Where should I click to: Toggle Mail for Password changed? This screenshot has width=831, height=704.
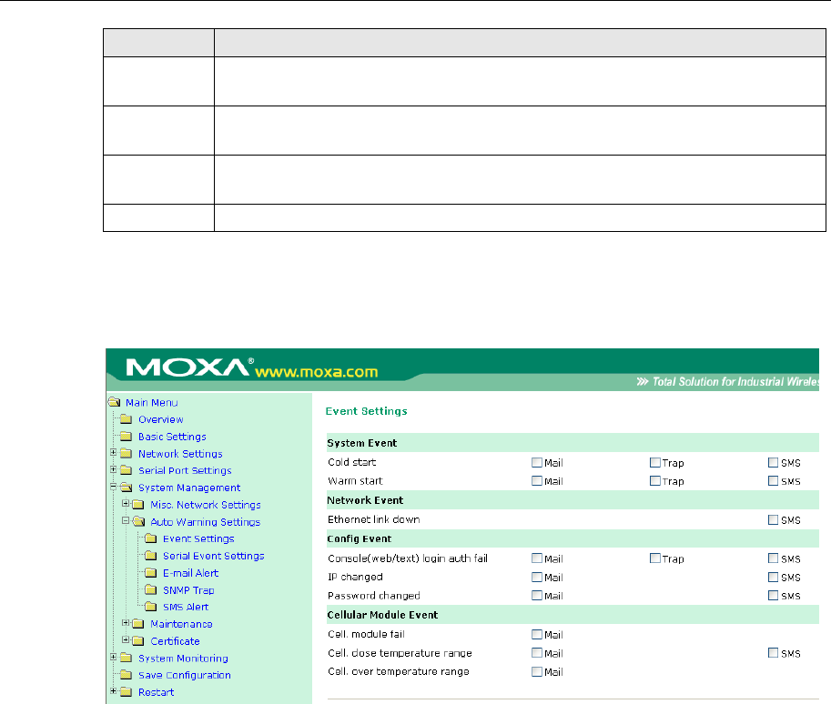(537, 596)
